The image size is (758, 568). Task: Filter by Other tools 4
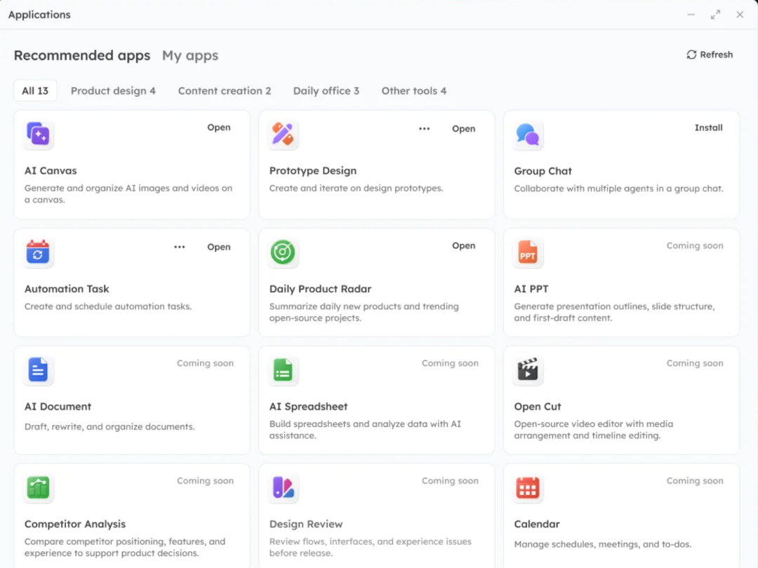(x=414, y=90)
